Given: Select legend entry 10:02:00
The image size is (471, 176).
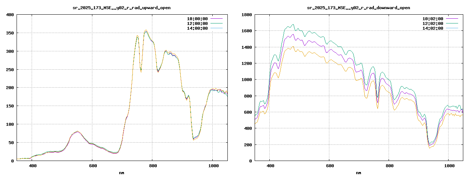Looking at the screenshot, I should click(x=433, y=18).
